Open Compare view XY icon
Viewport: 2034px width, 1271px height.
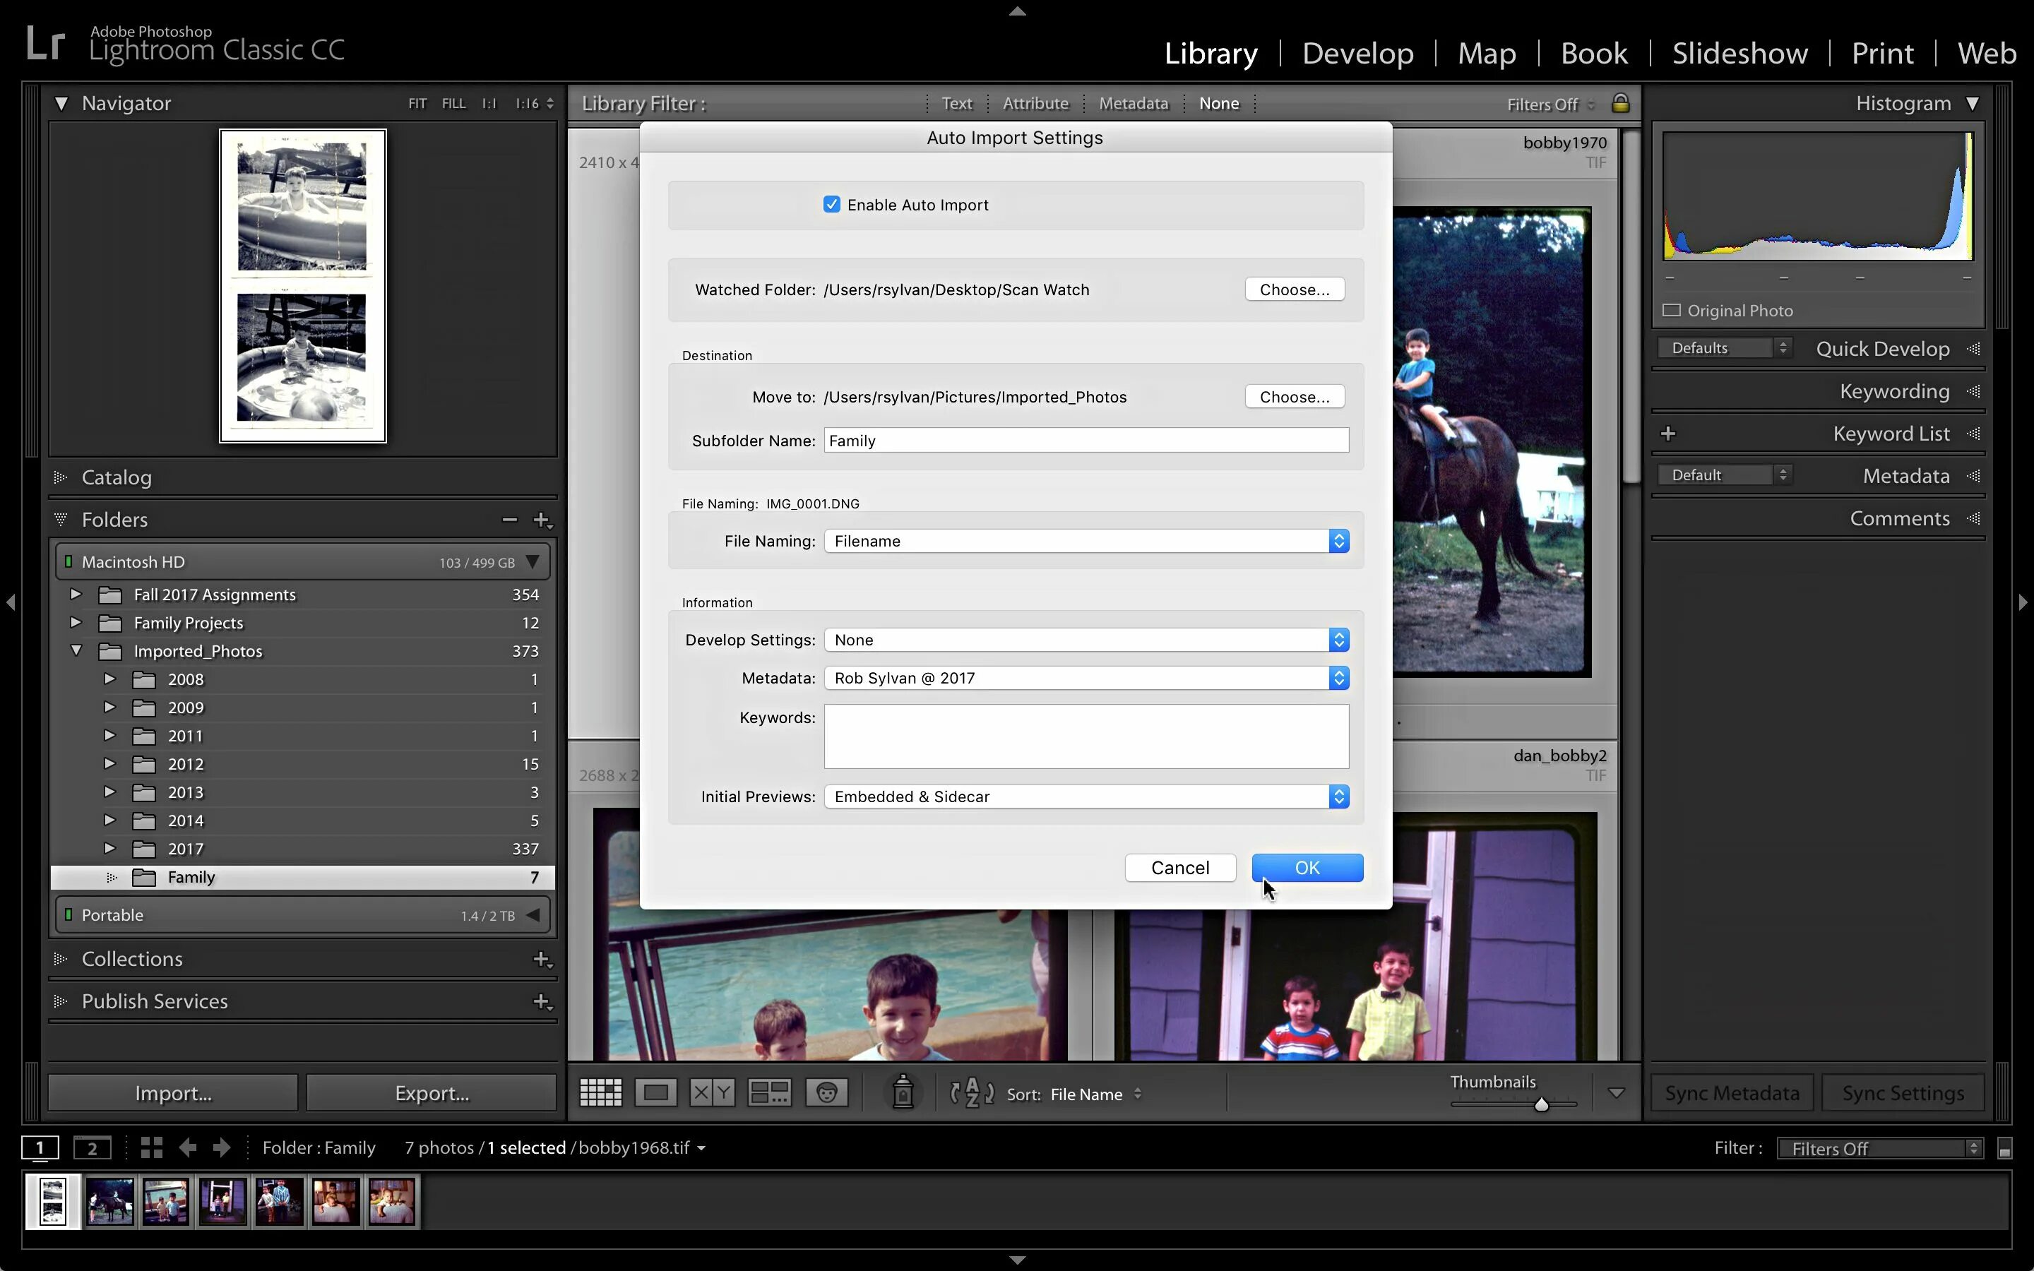[712, 1093]
